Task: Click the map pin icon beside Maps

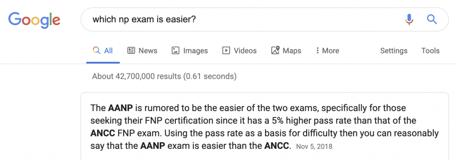Action: pos(275,51)
